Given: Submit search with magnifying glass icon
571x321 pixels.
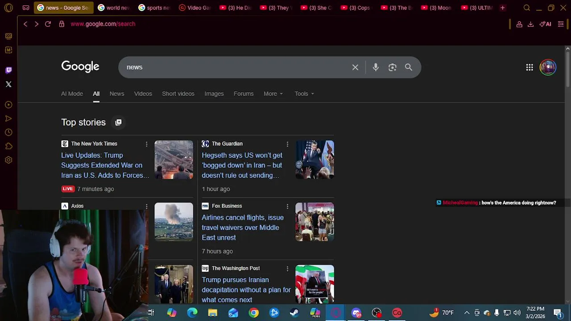Looking at the screenshot, I should (409, 67).
